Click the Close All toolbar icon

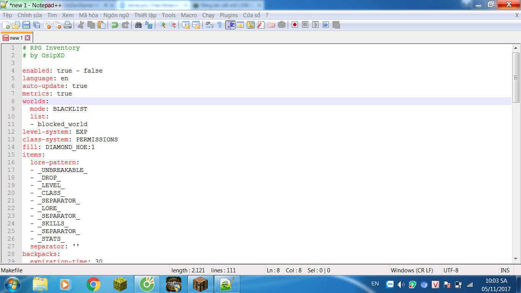coord(57,25)
